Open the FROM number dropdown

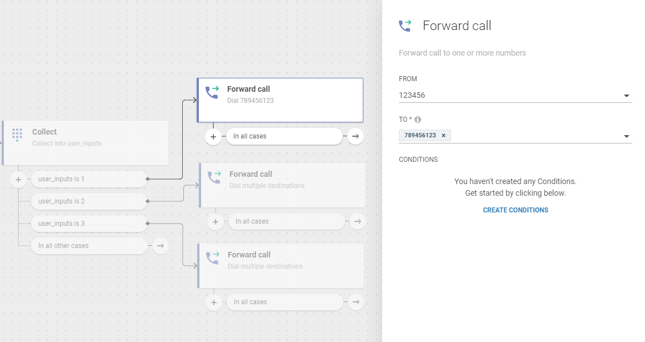(627, 96)
